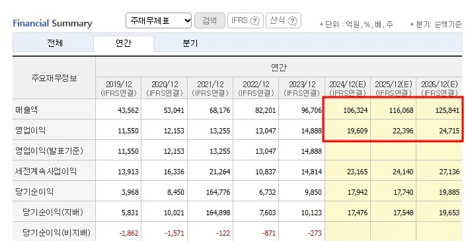Click the 당기순이익(지배) row label

(53, 212)
